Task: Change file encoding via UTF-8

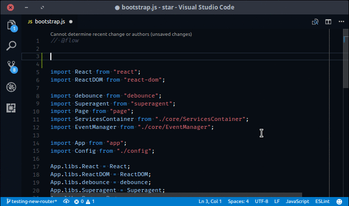Action: click(x=262, y=202)
